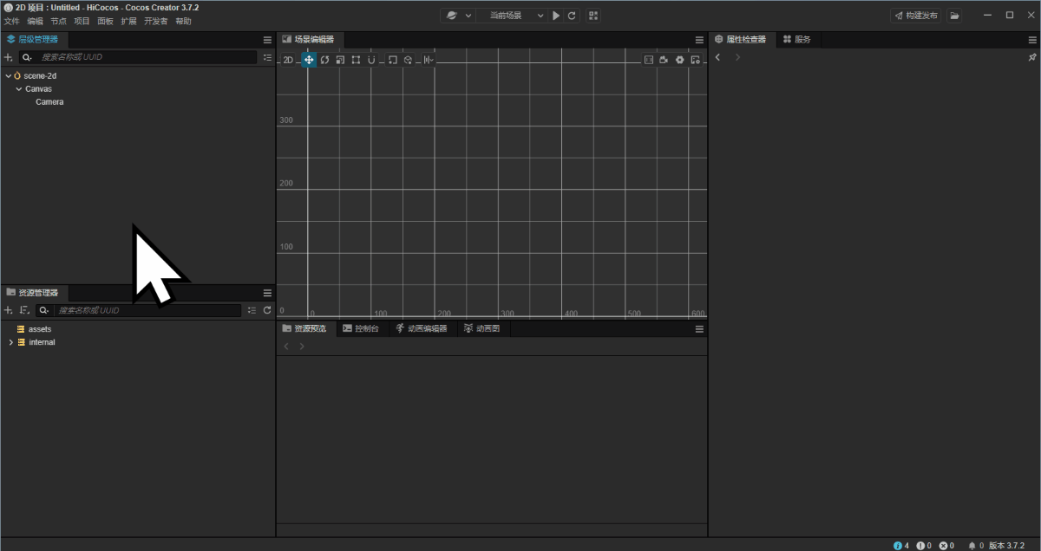Screen dimensions: 1041x551
Task: Open the 面板 menu
Action: point(105,21)
